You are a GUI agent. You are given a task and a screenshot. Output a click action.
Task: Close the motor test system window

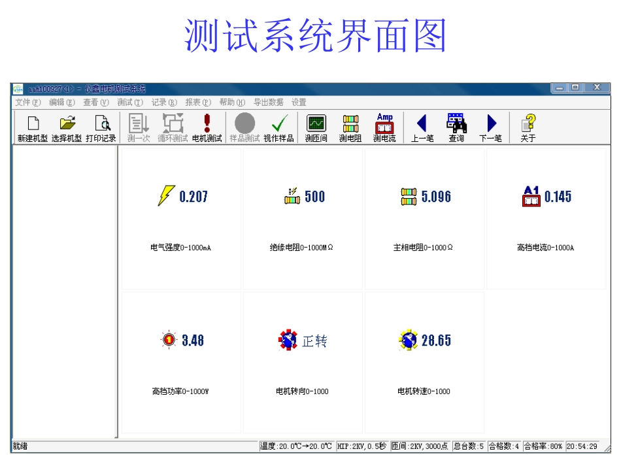pos(597,87)
